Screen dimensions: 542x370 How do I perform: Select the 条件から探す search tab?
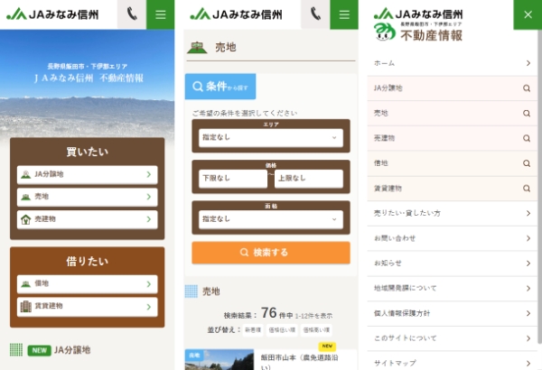tap(220, 87)
